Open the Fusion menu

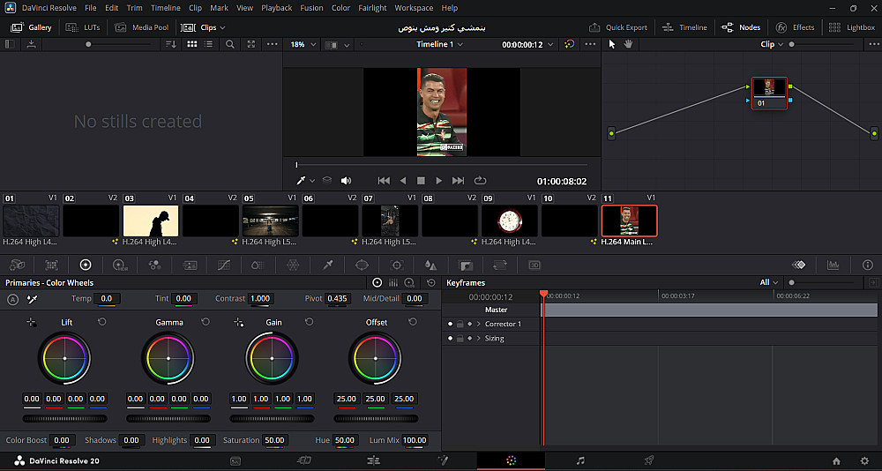pyautogui.click(x=310, y=8)
